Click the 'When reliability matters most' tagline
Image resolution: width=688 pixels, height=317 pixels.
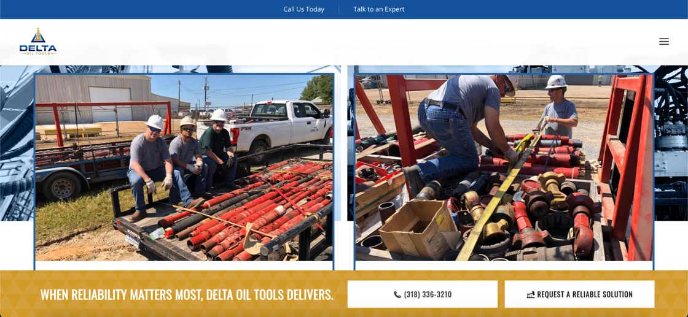187,294
